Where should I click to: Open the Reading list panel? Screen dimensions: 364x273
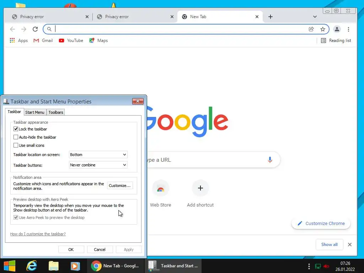click(336, 41)
